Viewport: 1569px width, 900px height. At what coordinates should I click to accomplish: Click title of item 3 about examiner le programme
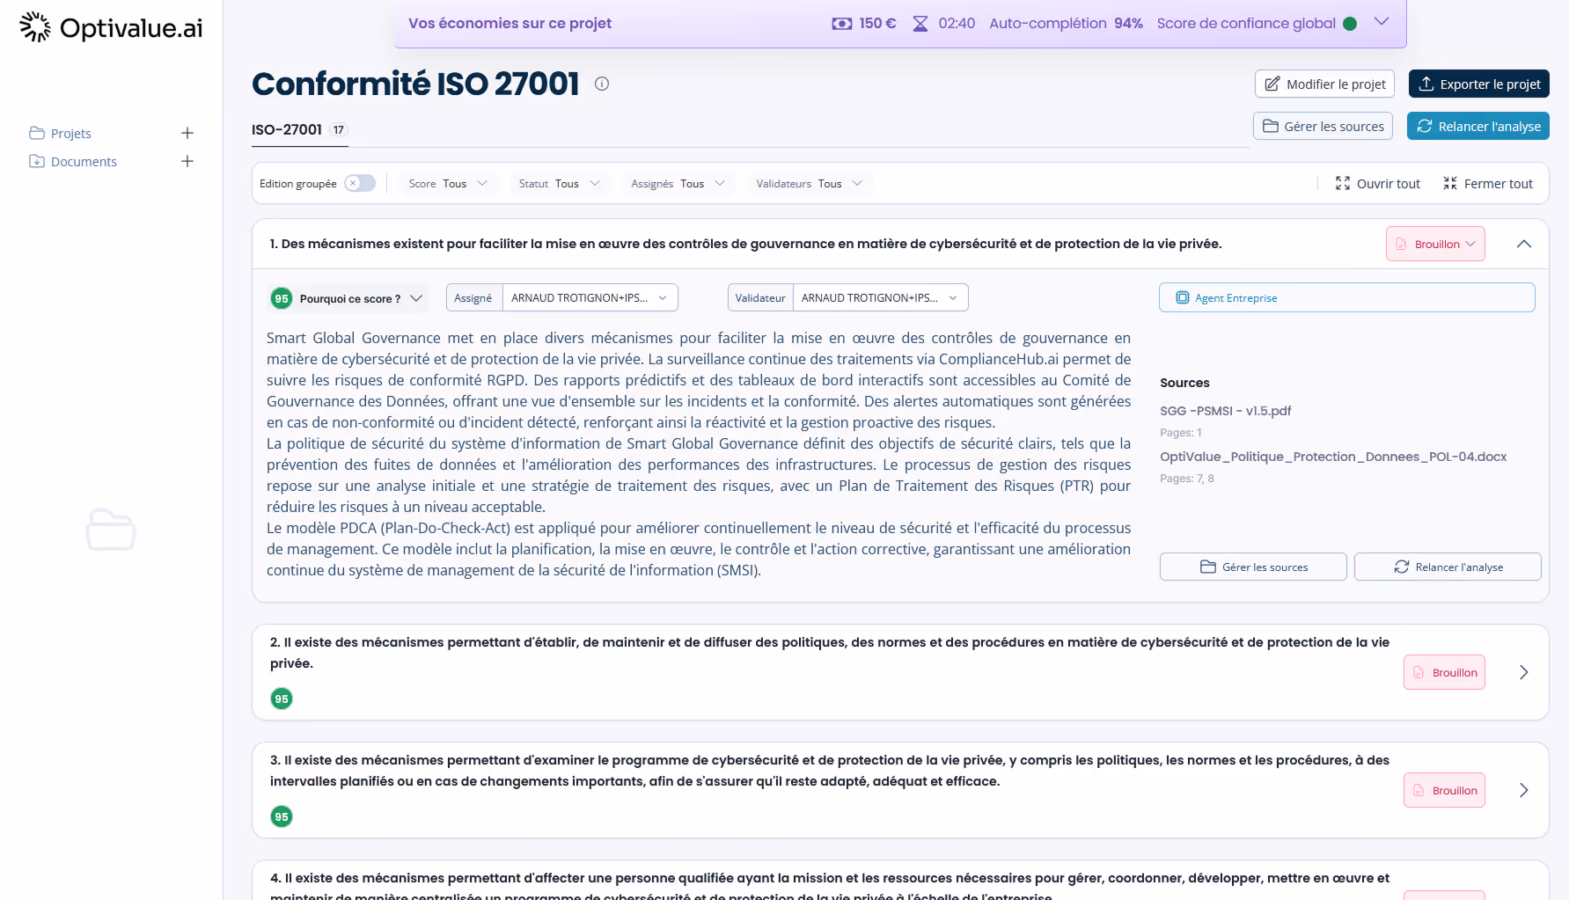[x=830, y=771]
